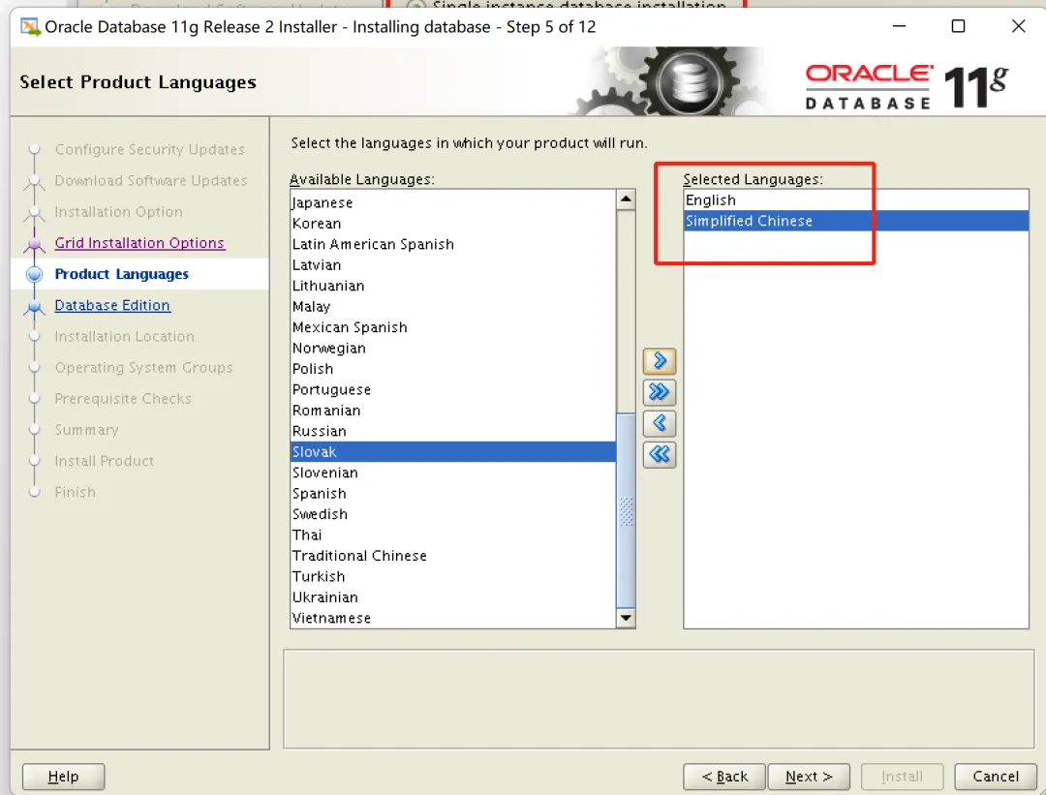Image resolution: width=1046 pixels, height=795 pixels.
Task: Select Ukrainian in Available Languages
Action: 453,596
